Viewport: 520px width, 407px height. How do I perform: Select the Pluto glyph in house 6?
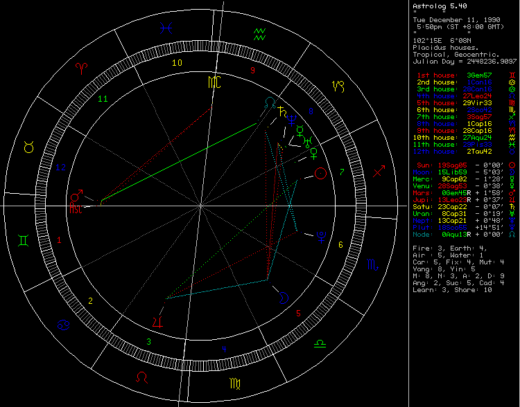click(x=320, y=235)
